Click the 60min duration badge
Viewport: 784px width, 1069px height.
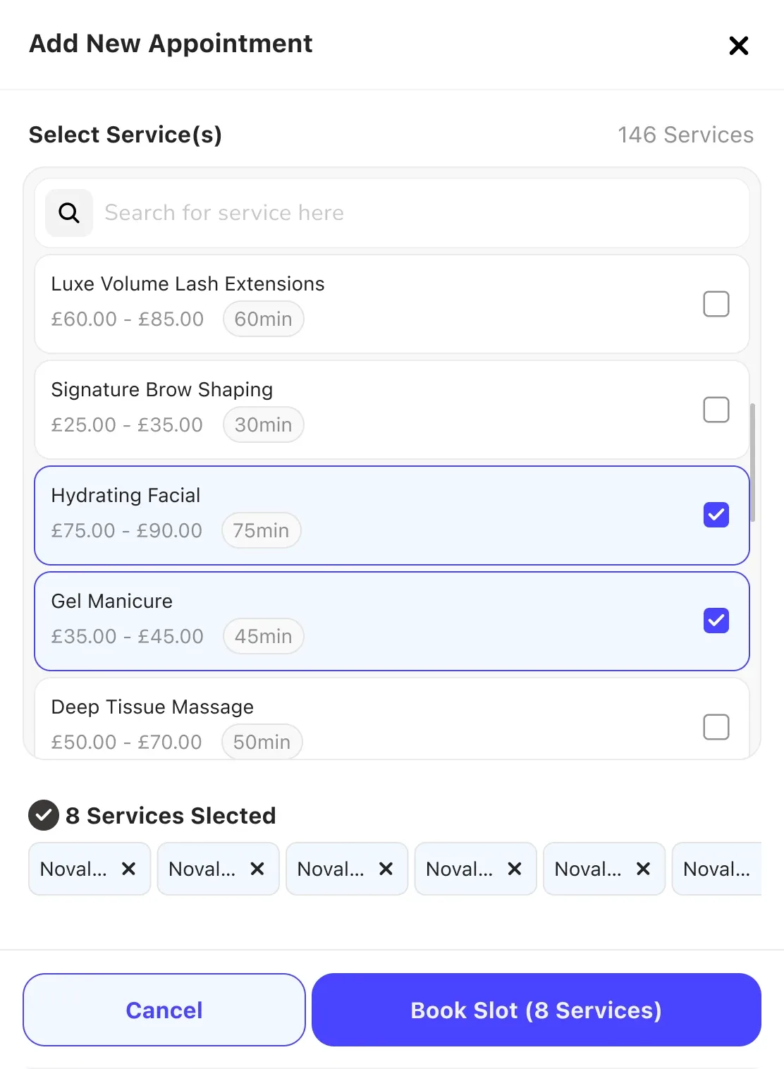tap(264, 319)
